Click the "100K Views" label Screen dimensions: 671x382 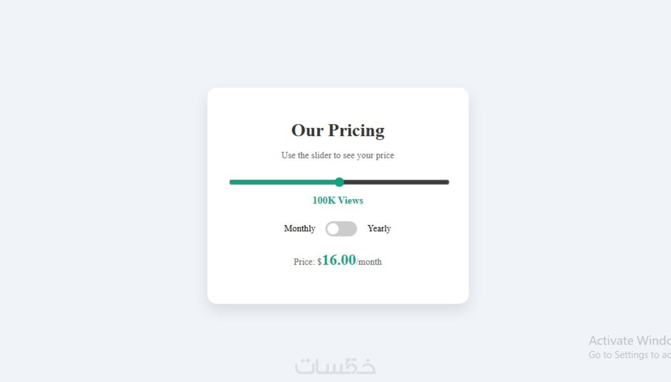(337, 200)
